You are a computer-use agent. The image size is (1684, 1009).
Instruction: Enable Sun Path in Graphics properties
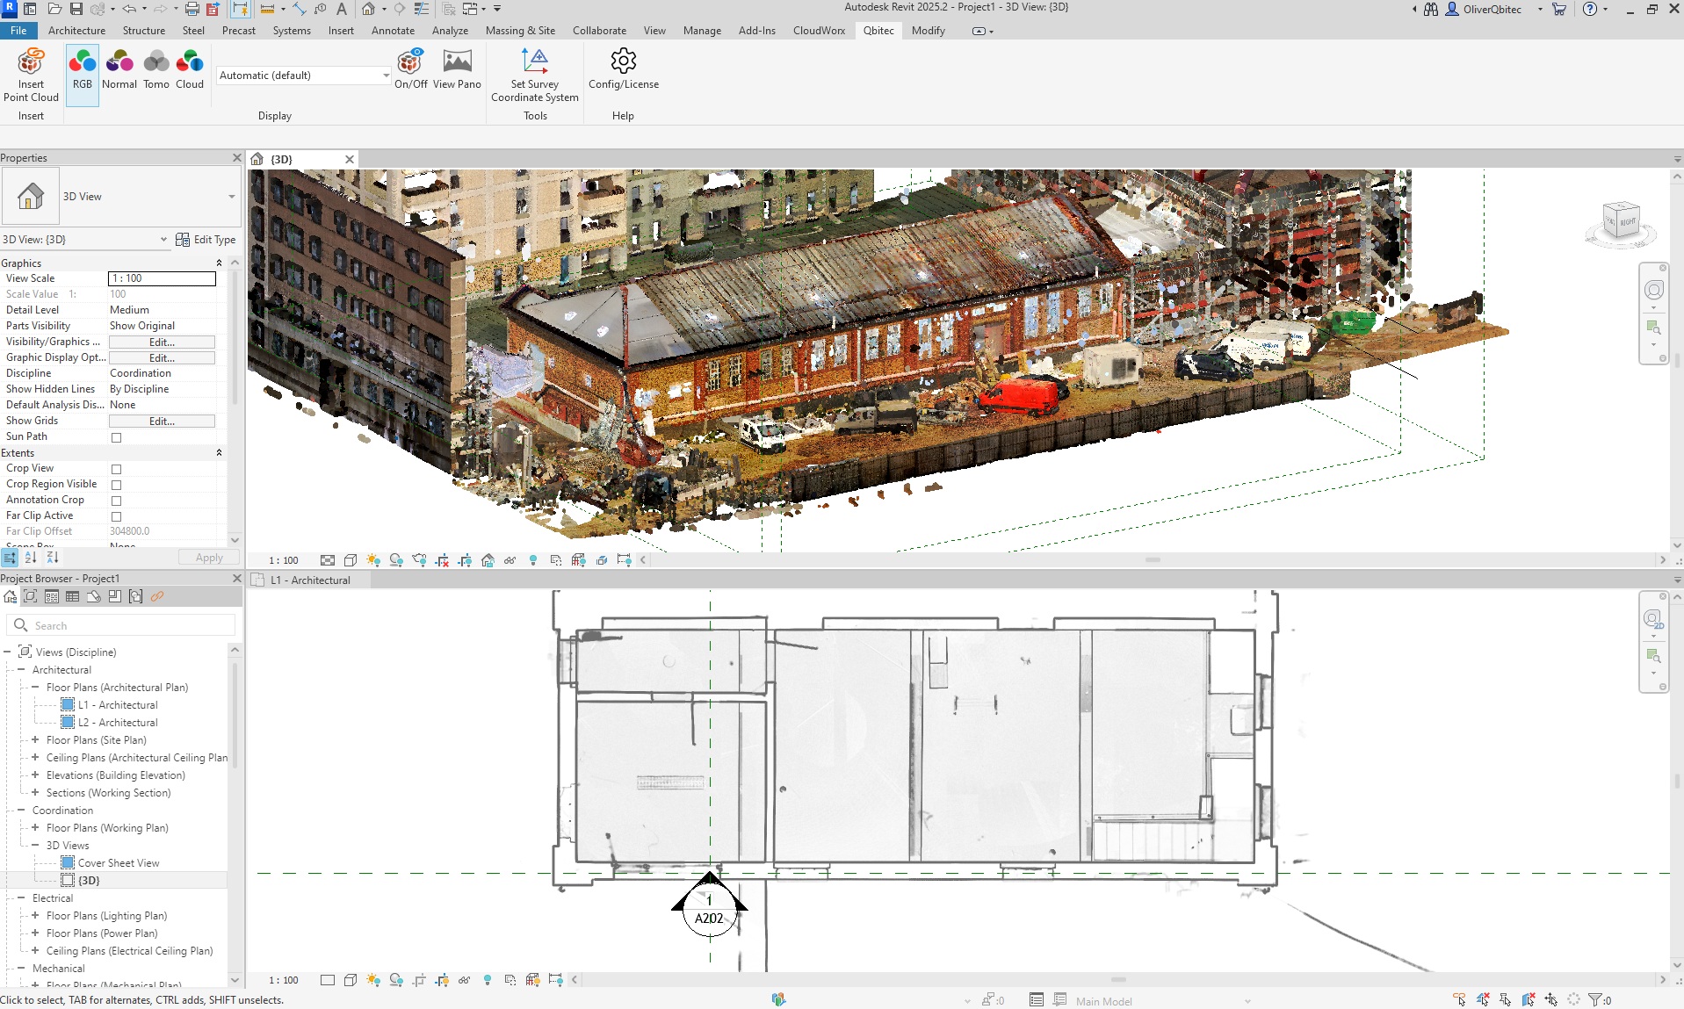click(x=116, y=436)
